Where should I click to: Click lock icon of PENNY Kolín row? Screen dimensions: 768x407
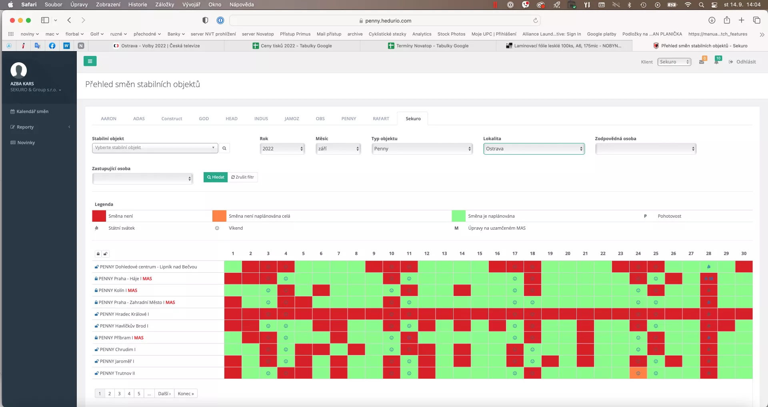pyautogui.click(x=96, y=290)
